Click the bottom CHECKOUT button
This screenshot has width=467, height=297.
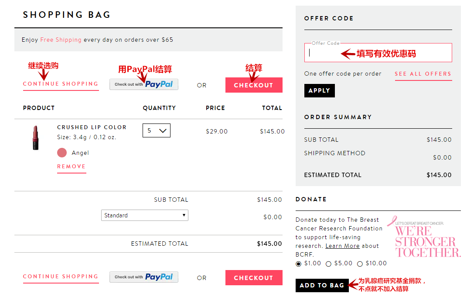(x=254, y=278)
